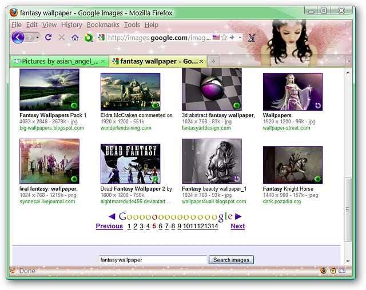
Task: Open the back/forward history dropdown arrow
Action: point(37,37)
